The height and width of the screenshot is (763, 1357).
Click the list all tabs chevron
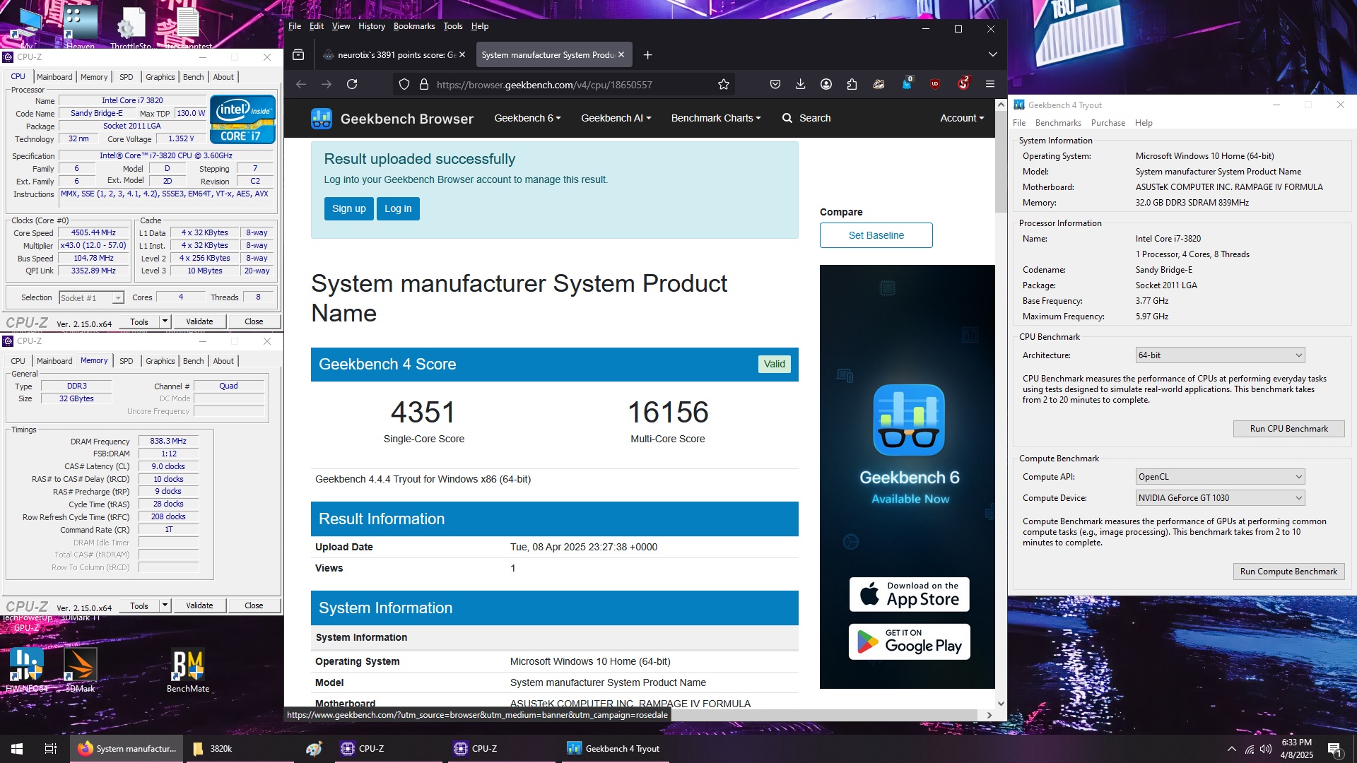(992, 54)
